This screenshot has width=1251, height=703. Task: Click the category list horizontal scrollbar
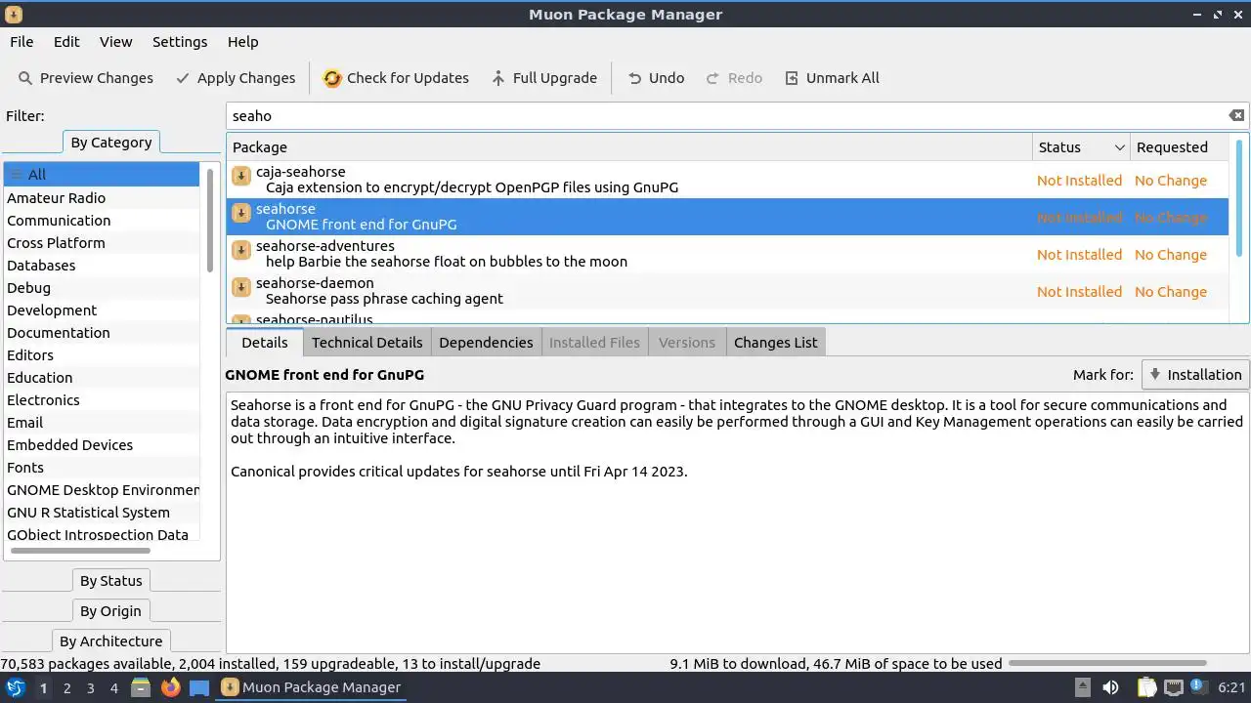click(80, 551)
